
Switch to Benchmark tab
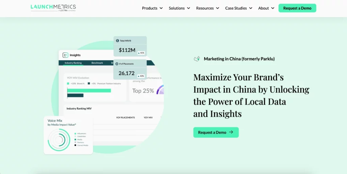pyautogui.click(x=97, y=63)
